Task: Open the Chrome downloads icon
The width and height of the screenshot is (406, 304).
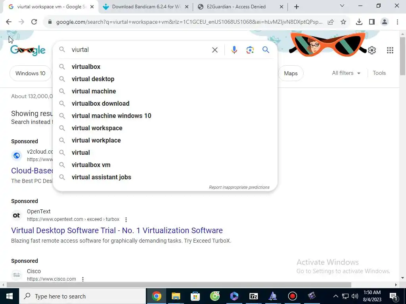Action: [x=359, y=22]
